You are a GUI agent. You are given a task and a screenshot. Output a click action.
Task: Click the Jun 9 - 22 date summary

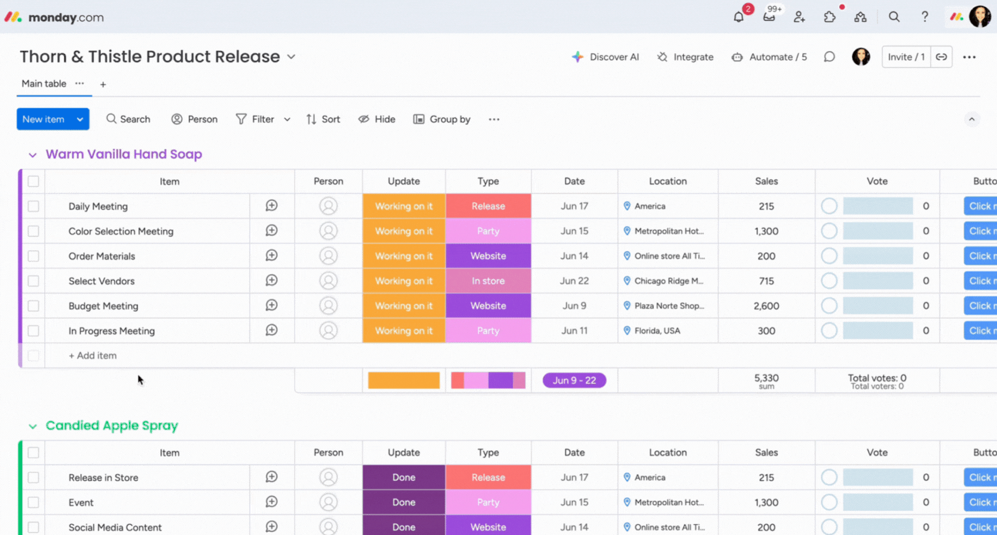coord(574,380)
